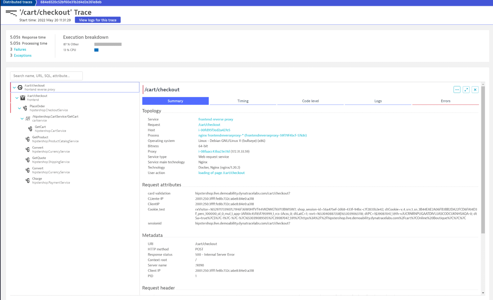Close the /cart/checkout details panel
This screenshot has width=493, height=300.
pos(475,90)
